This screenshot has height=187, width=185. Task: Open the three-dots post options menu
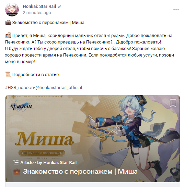[x=176, y=10]
